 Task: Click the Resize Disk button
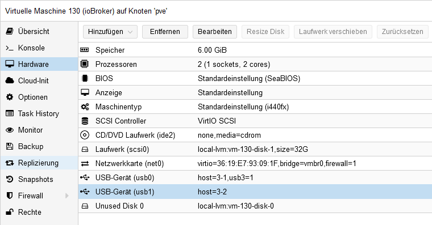[265, 32]
